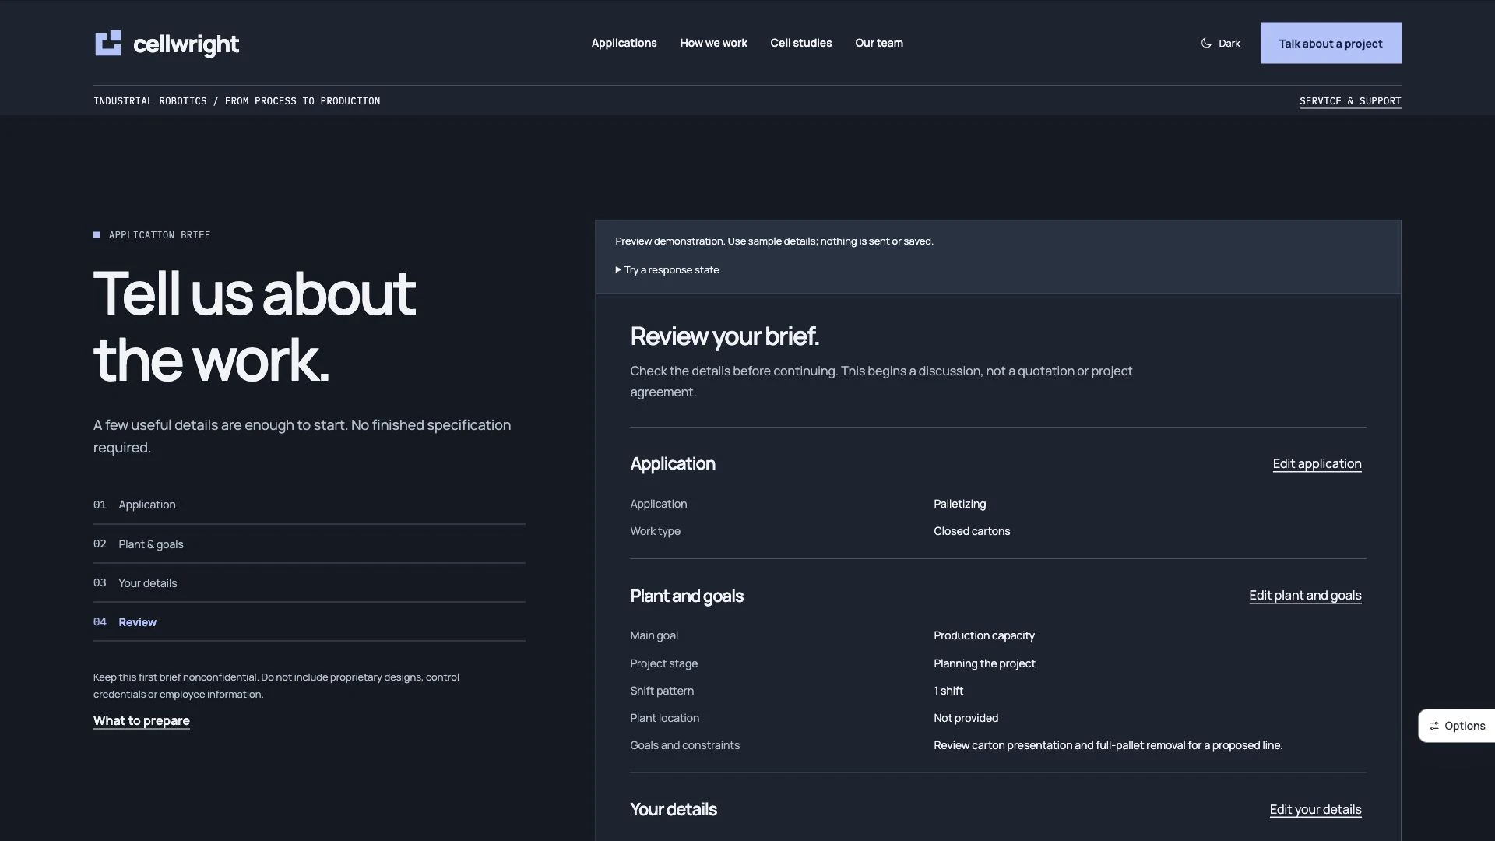The image size is (1495, 841).
Task: Click the Goals and constraints description text
Action: (1108, 746)
